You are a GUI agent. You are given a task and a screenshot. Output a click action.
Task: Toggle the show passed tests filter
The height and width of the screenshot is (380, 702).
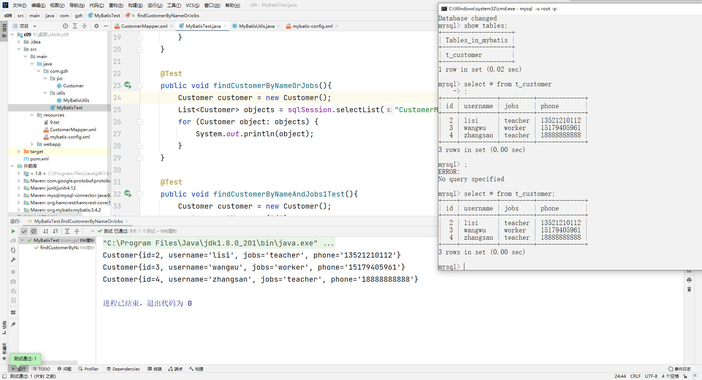[24, 231]
